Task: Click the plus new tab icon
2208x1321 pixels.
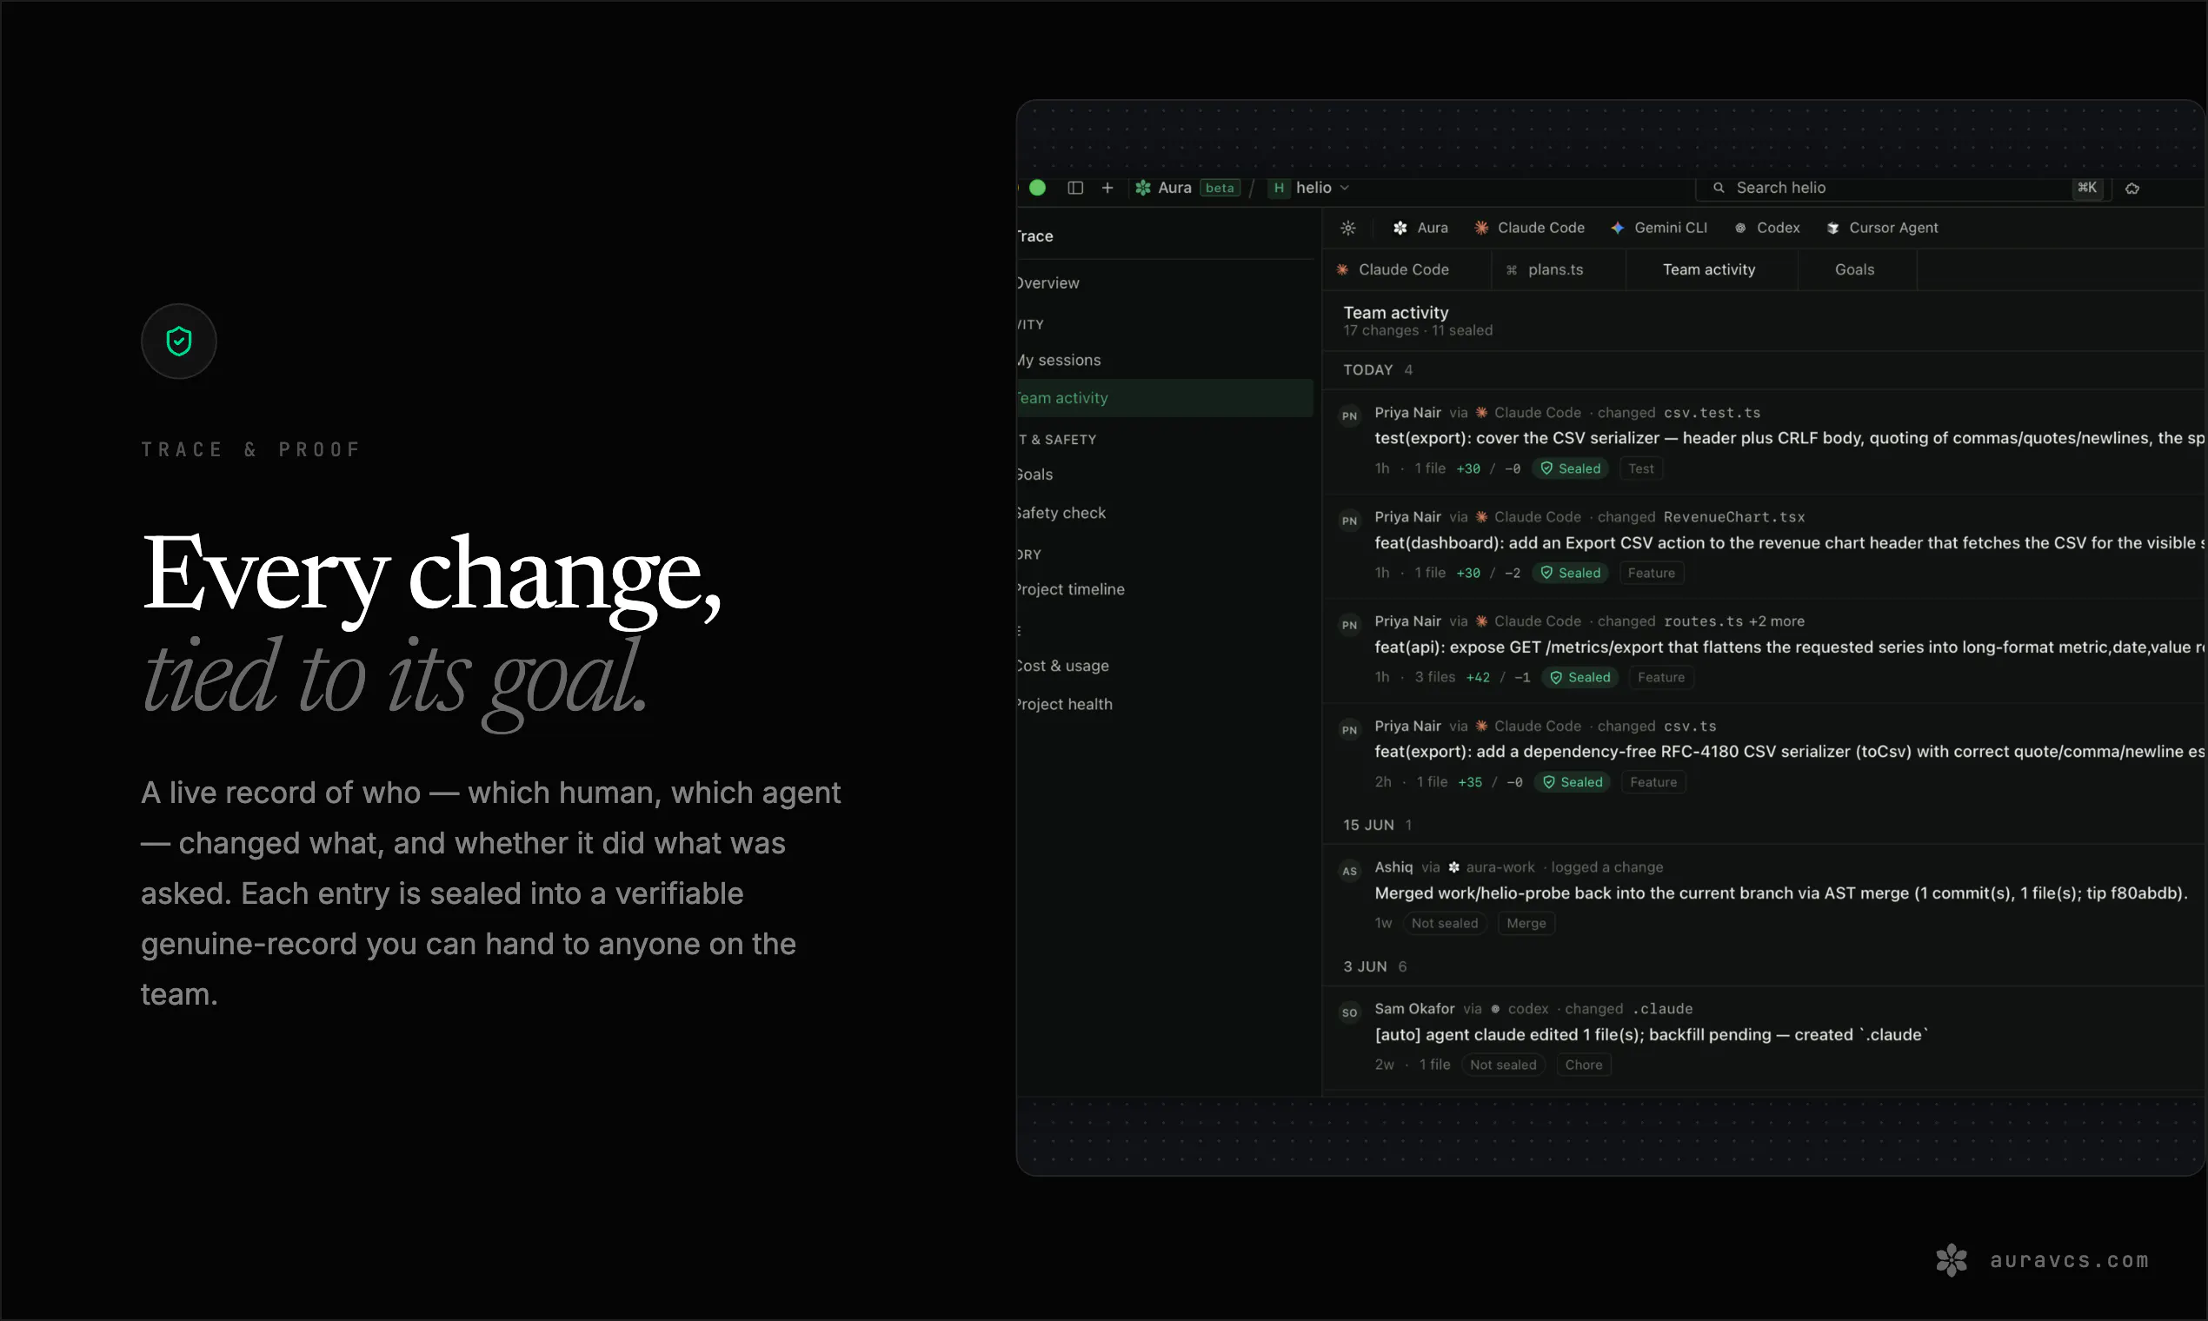Action: (x=1107, y=188)
